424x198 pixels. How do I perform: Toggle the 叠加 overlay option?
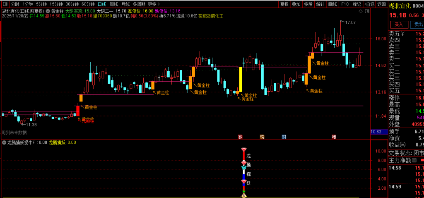[296, 4]
